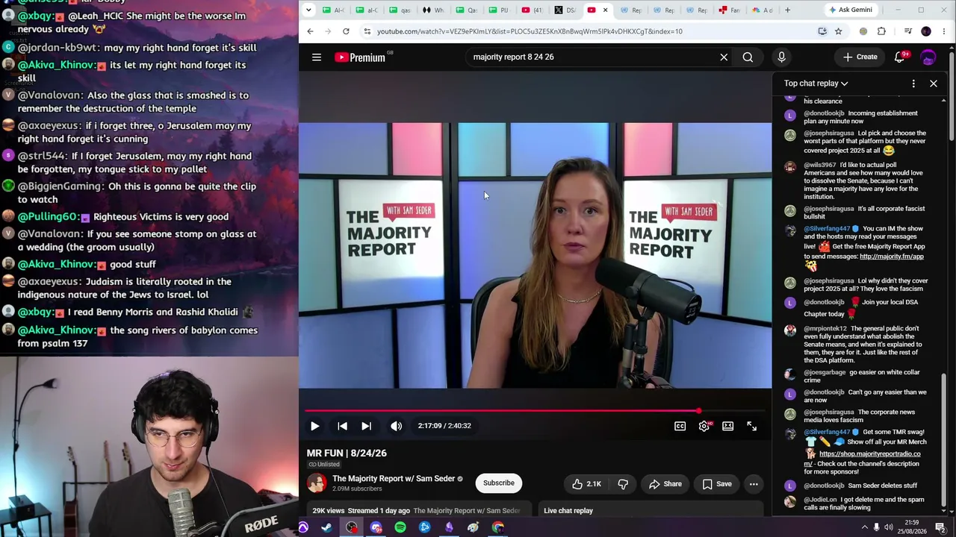The image size is (956, 537).
Task: Open the taskbar volume control
Action: (x=887, y=528)
